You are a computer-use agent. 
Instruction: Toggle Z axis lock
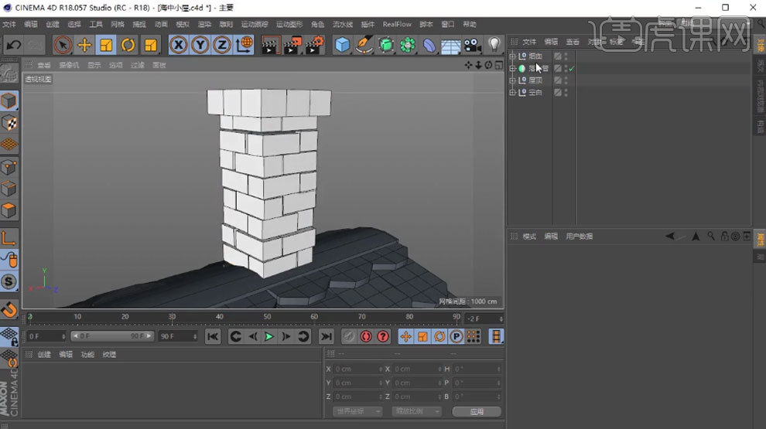(x=222, y=45)
